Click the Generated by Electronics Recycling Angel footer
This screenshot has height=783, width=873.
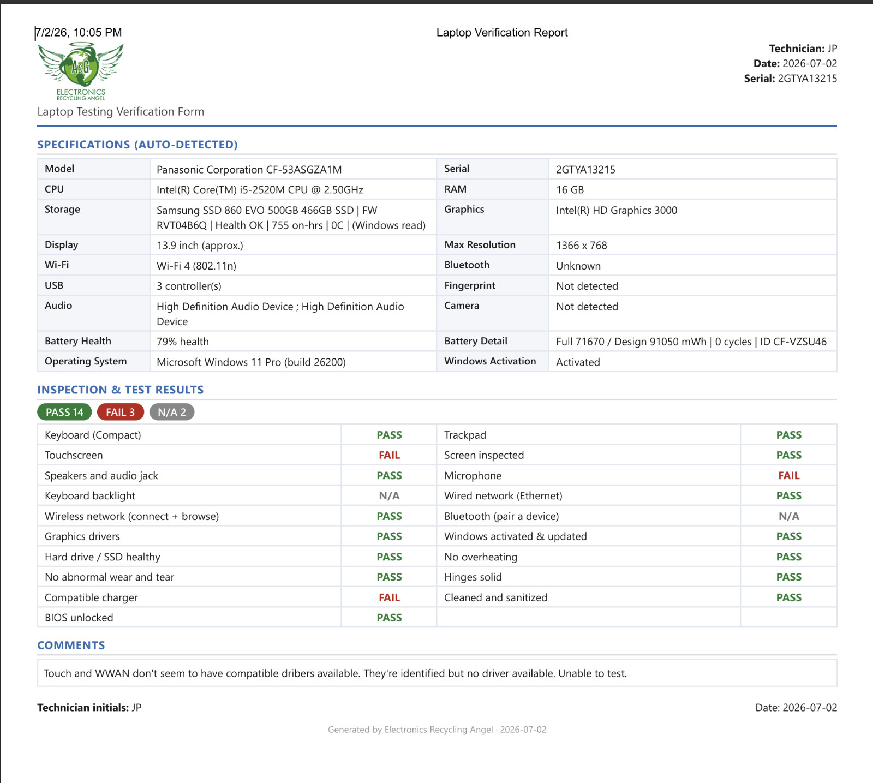click(x=437, y=730)
